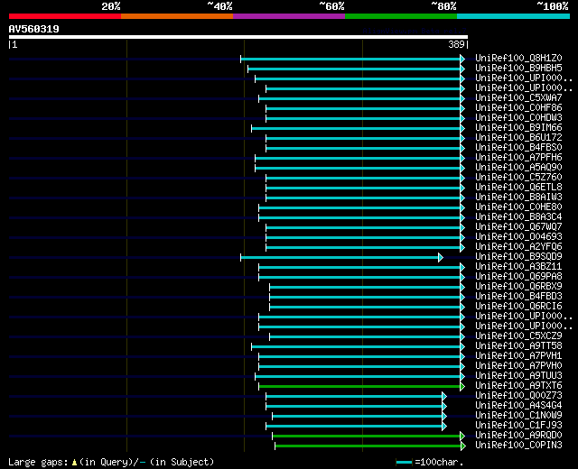This screenshot has height=469, width=578.
Task: Click the UniRef100_A9TUU3 label
Action: [x=518, y=376]
